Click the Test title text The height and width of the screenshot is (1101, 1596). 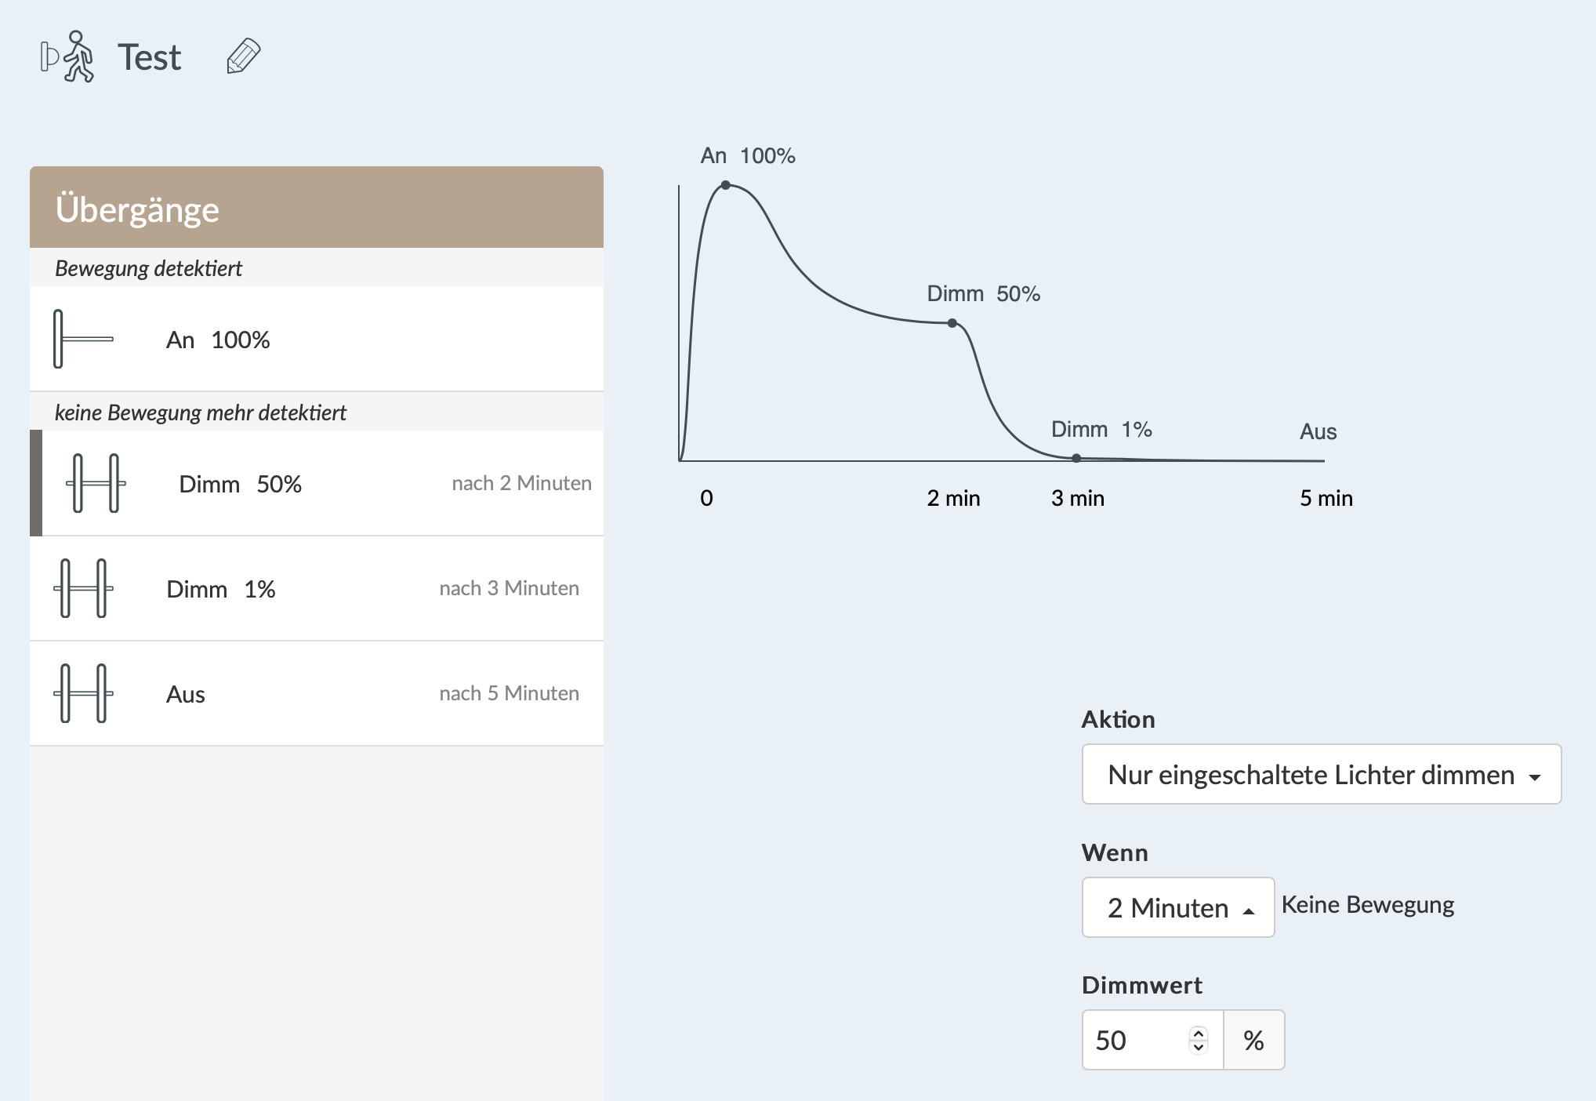click(149, 57)
